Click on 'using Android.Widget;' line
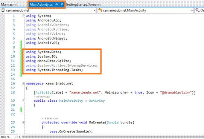 pos(46,38)
